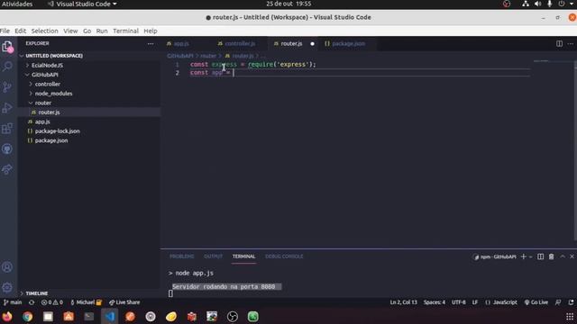Open the Search view in activity bar
577x324 pixels.
(x=7, y=67)
